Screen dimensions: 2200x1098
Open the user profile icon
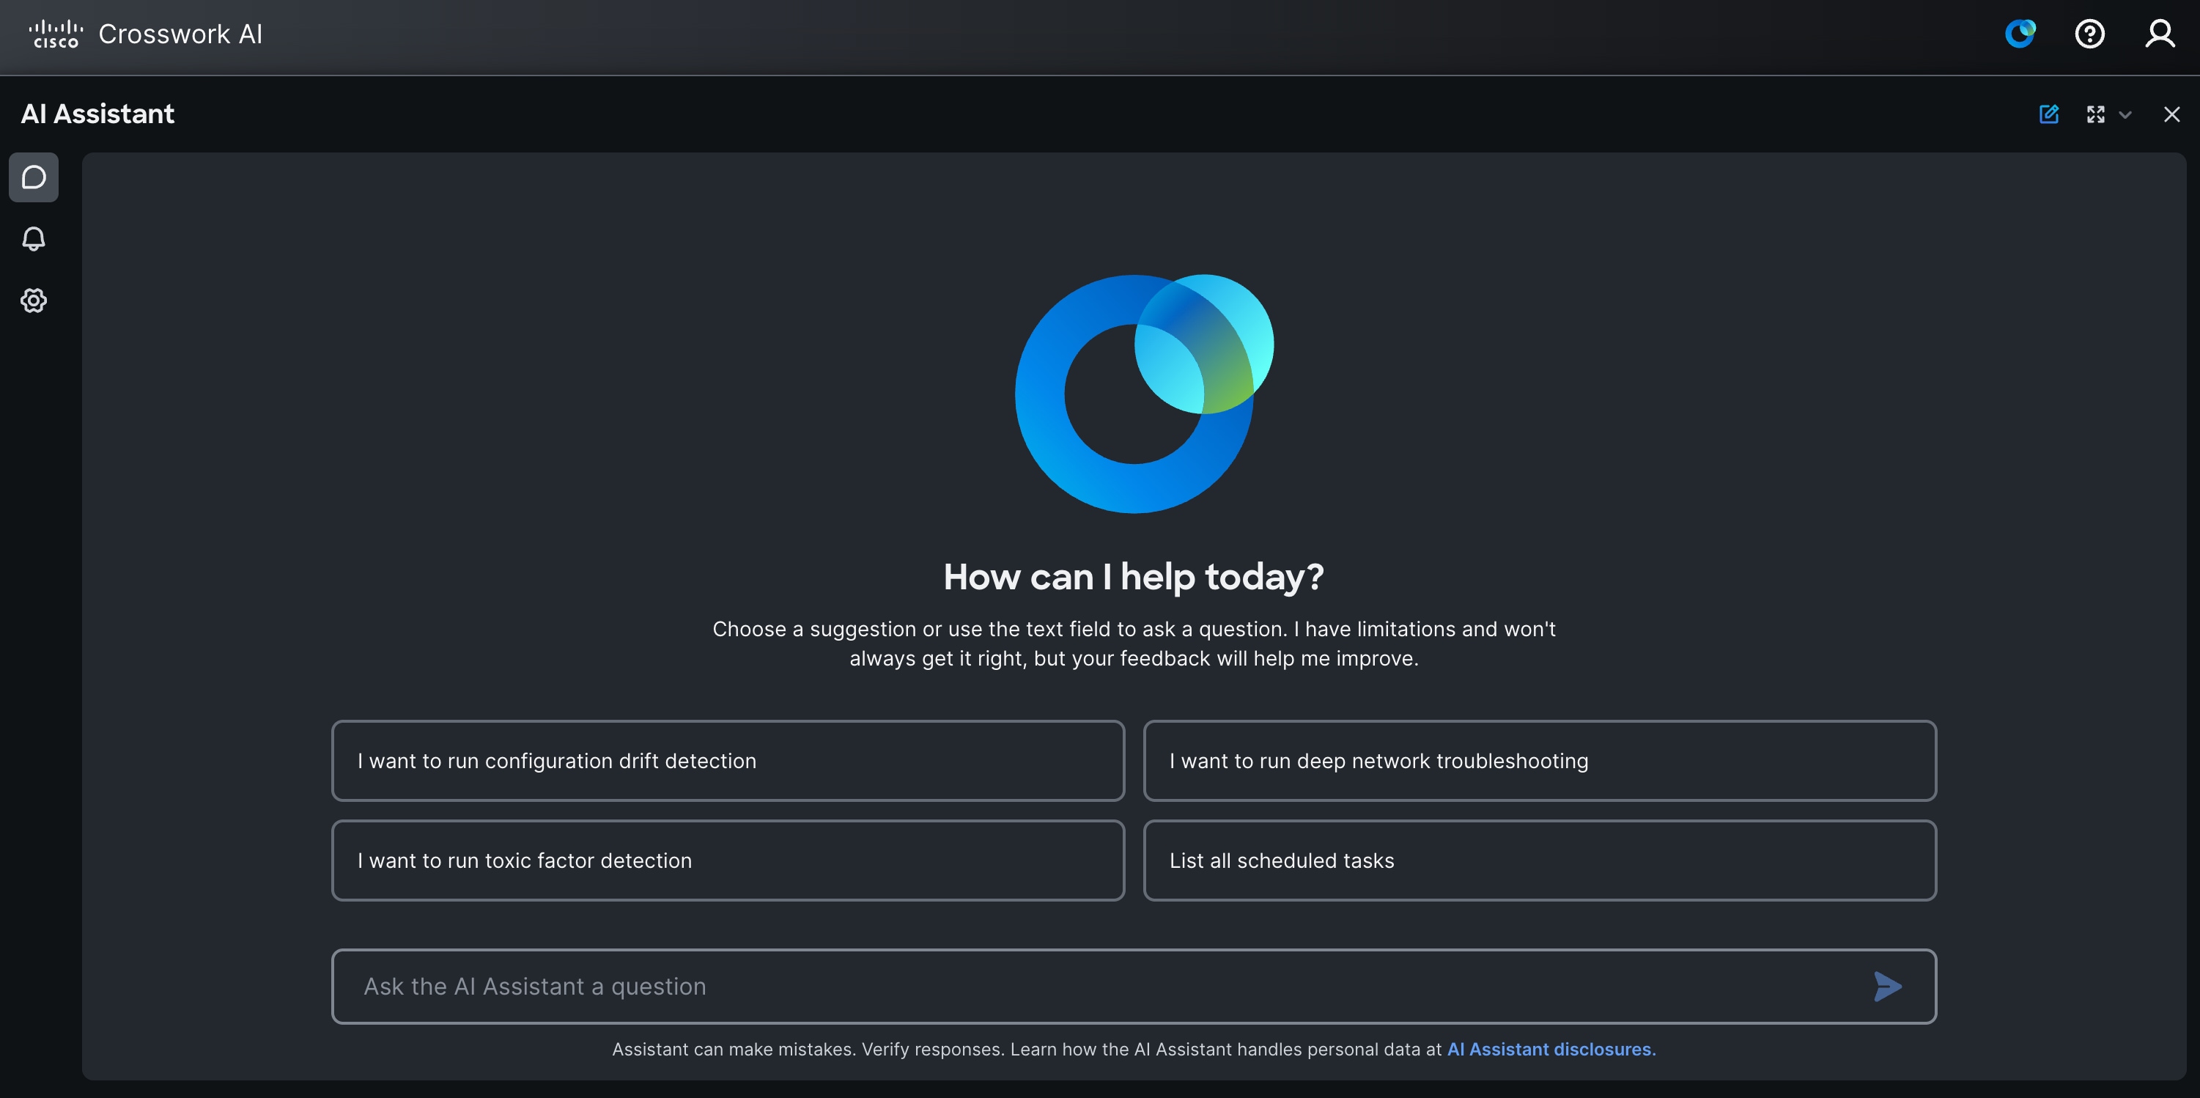click(2159, 34)
